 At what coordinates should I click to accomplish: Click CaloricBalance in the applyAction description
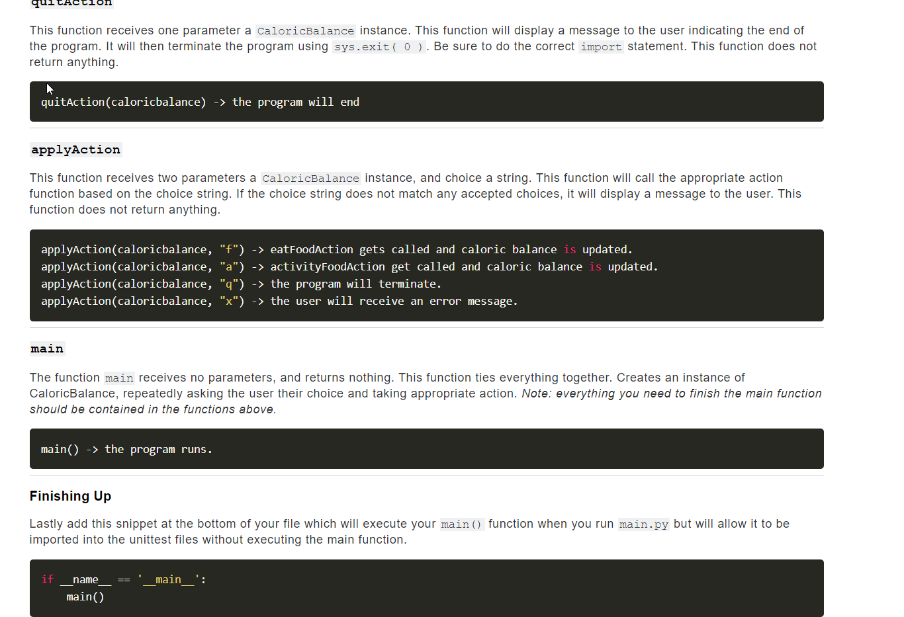pyautogui.click(x=311, y=179)
